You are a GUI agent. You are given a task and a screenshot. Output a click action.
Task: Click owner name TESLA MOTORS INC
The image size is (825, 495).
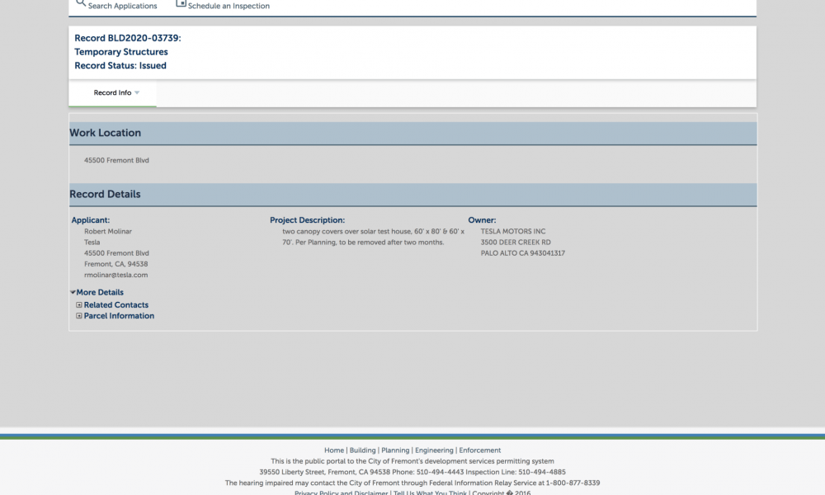point(513,232)
